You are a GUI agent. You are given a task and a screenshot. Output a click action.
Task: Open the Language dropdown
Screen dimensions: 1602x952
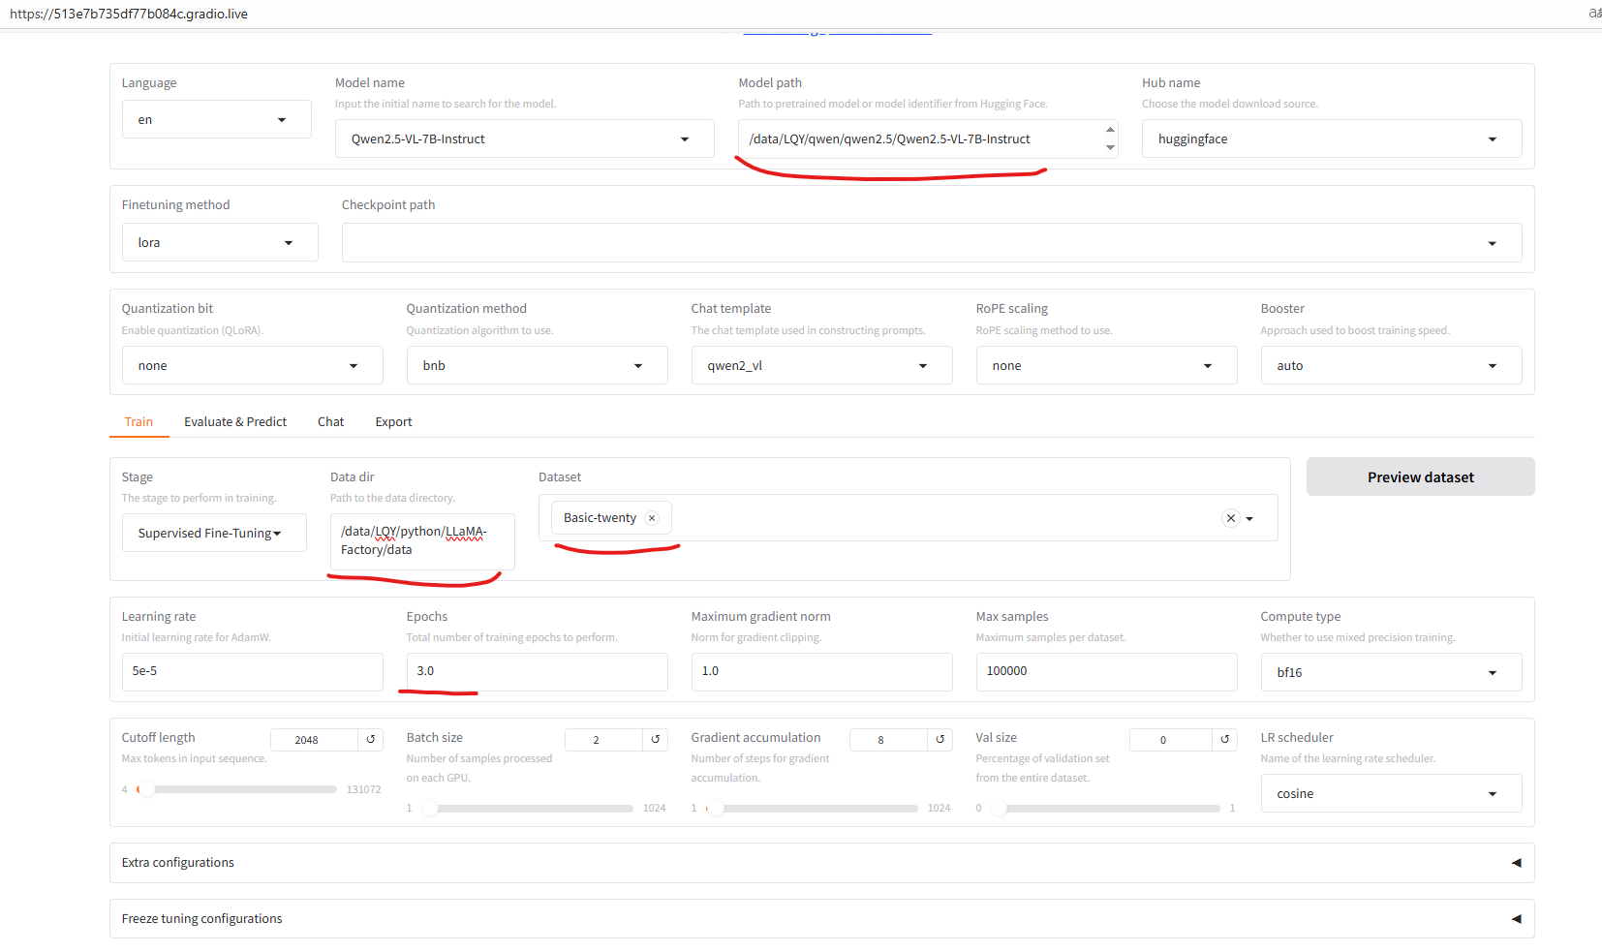click(x=217, y=119)
